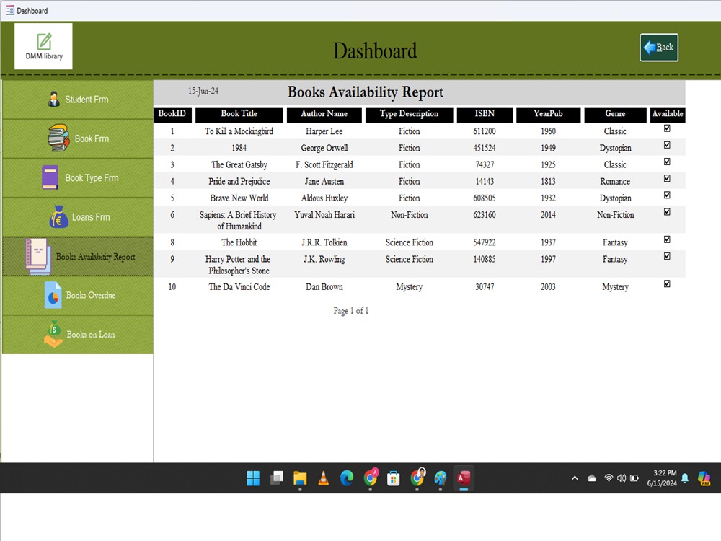Click the battery status icon

(634, 478)
